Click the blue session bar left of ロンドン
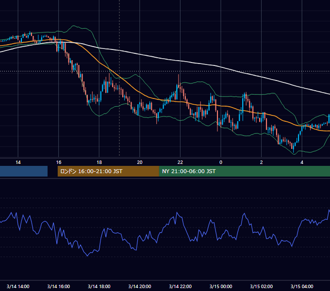Image resolution: width=330 pixels, height=291 pixels. coord(24,171)
